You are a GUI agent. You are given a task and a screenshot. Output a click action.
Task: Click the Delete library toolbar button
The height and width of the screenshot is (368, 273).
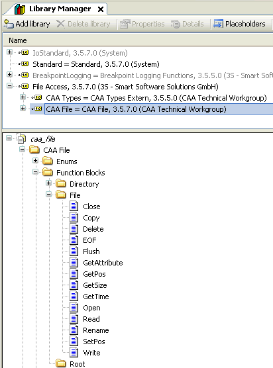[83, 24]
